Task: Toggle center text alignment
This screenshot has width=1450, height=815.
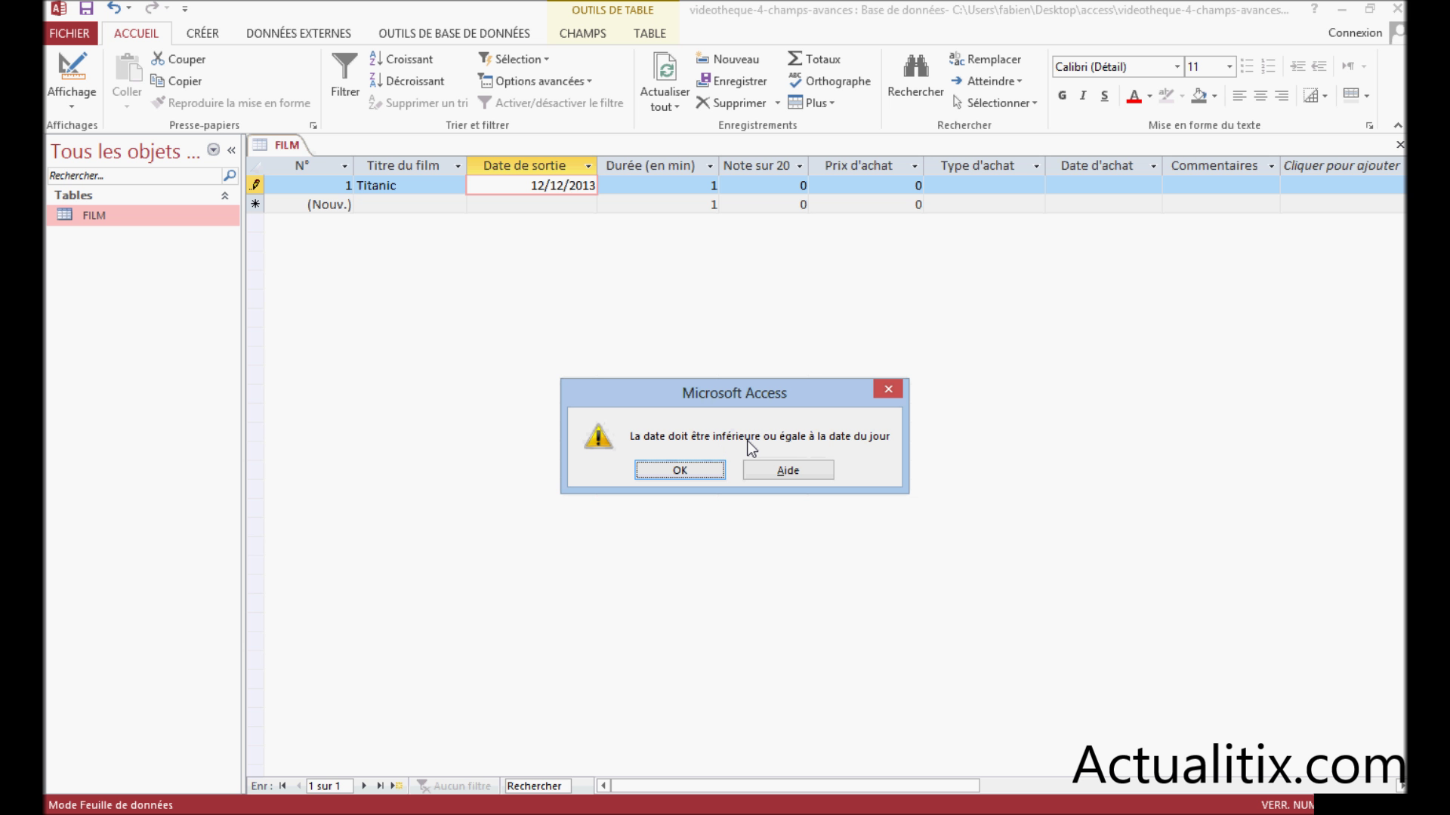Action: (1260, 96)
